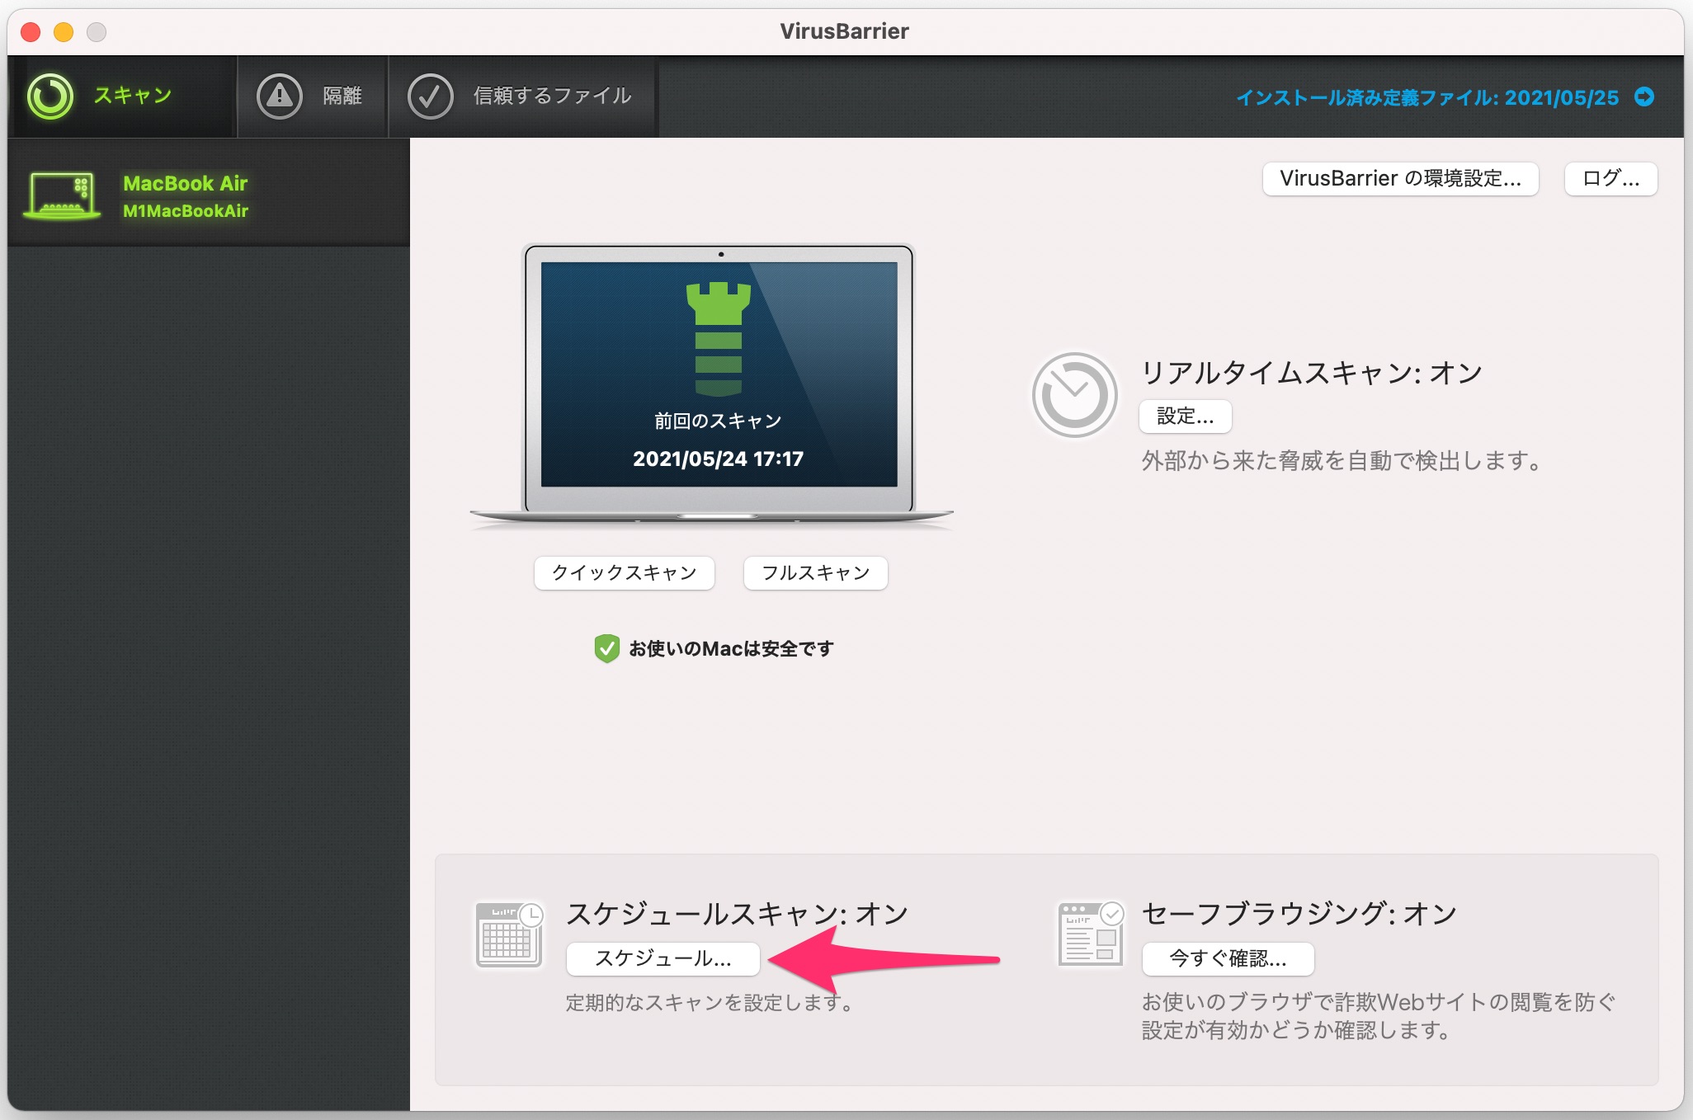
Task: Open real-time scan 設定... button
Action: coord(1185,416)
